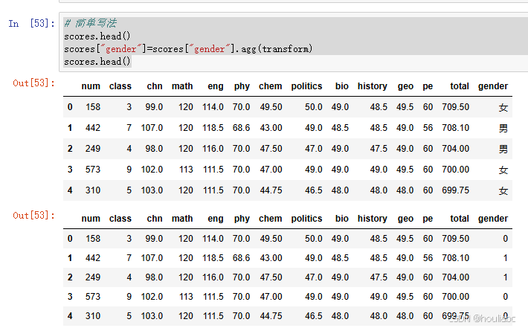Click num 158 in first table
Screen dimensions: 528x328
pos(93,107)
